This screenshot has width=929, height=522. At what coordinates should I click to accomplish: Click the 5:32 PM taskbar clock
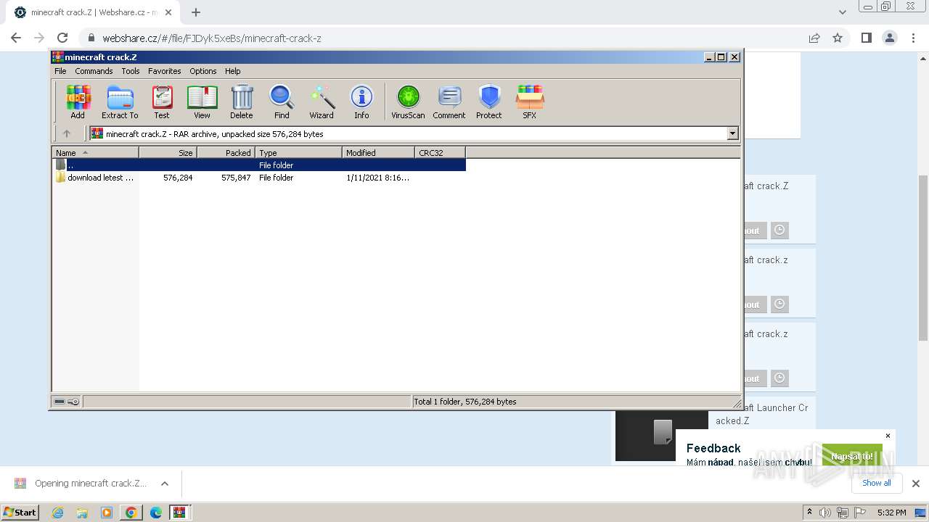pos(891,513)
